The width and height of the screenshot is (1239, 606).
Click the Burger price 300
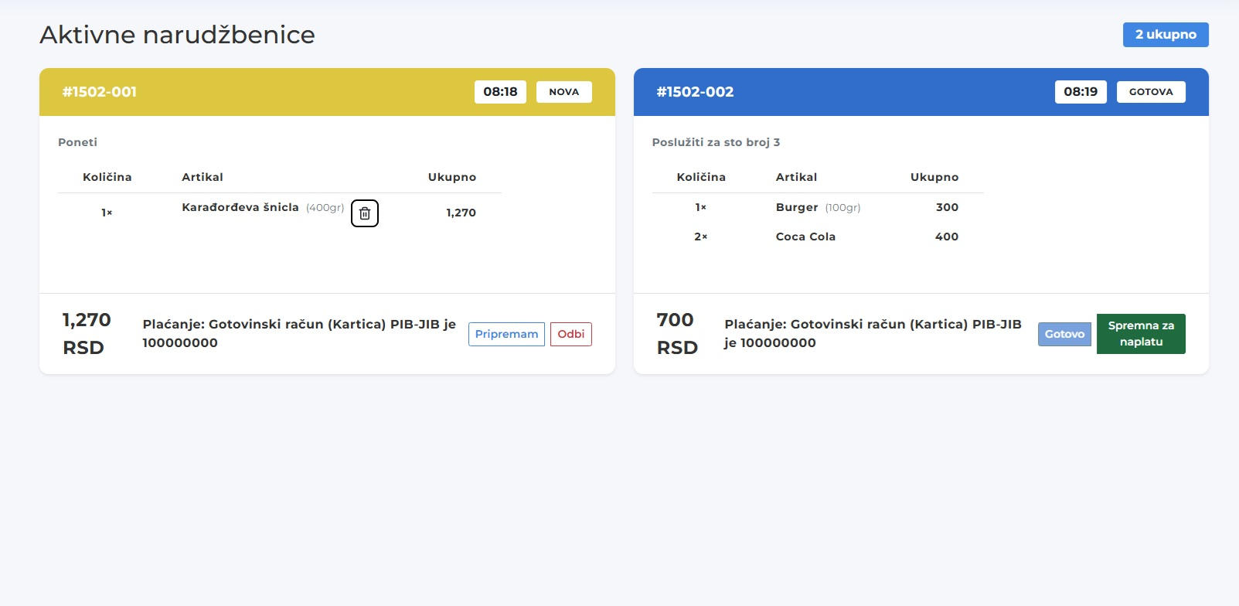[x=947, y=207]
